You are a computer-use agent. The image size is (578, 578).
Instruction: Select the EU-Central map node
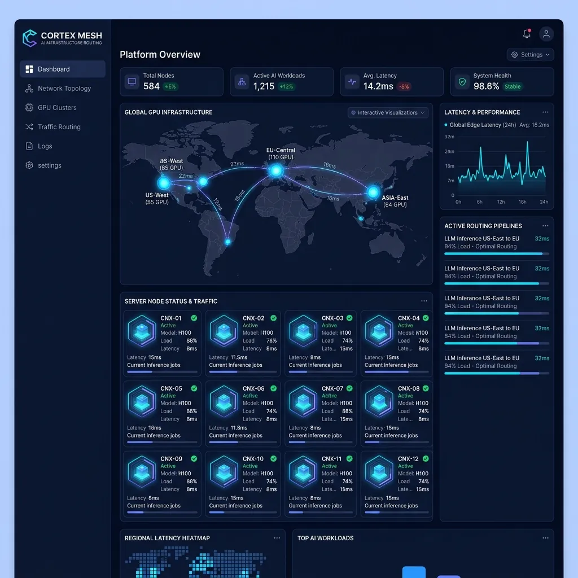tap(276, 170)
